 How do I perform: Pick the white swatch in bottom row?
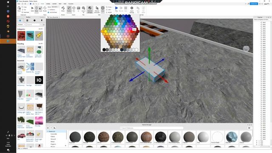(x=136, y=50)
